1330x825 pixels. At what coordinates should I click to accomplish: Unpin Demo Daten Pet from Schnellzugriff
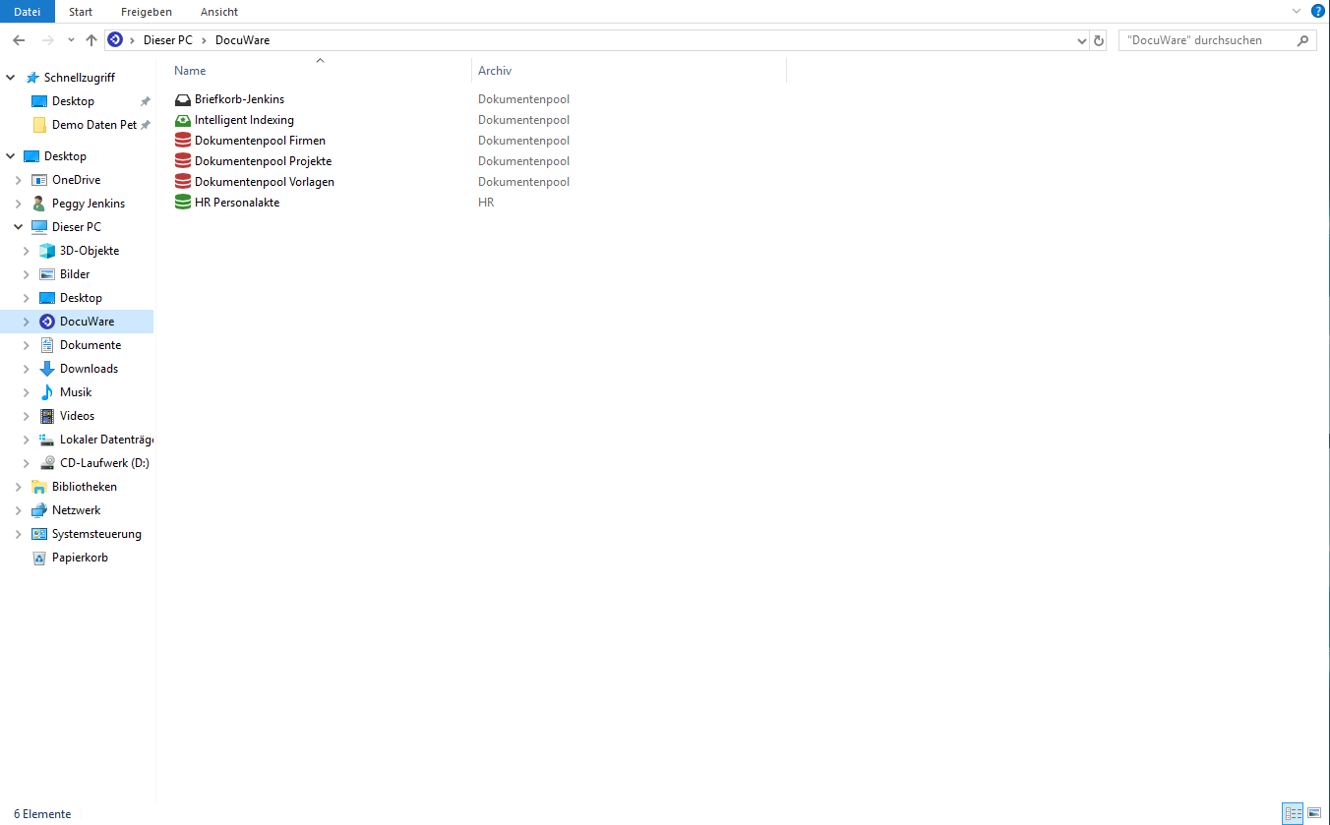[x=145, y=124]
